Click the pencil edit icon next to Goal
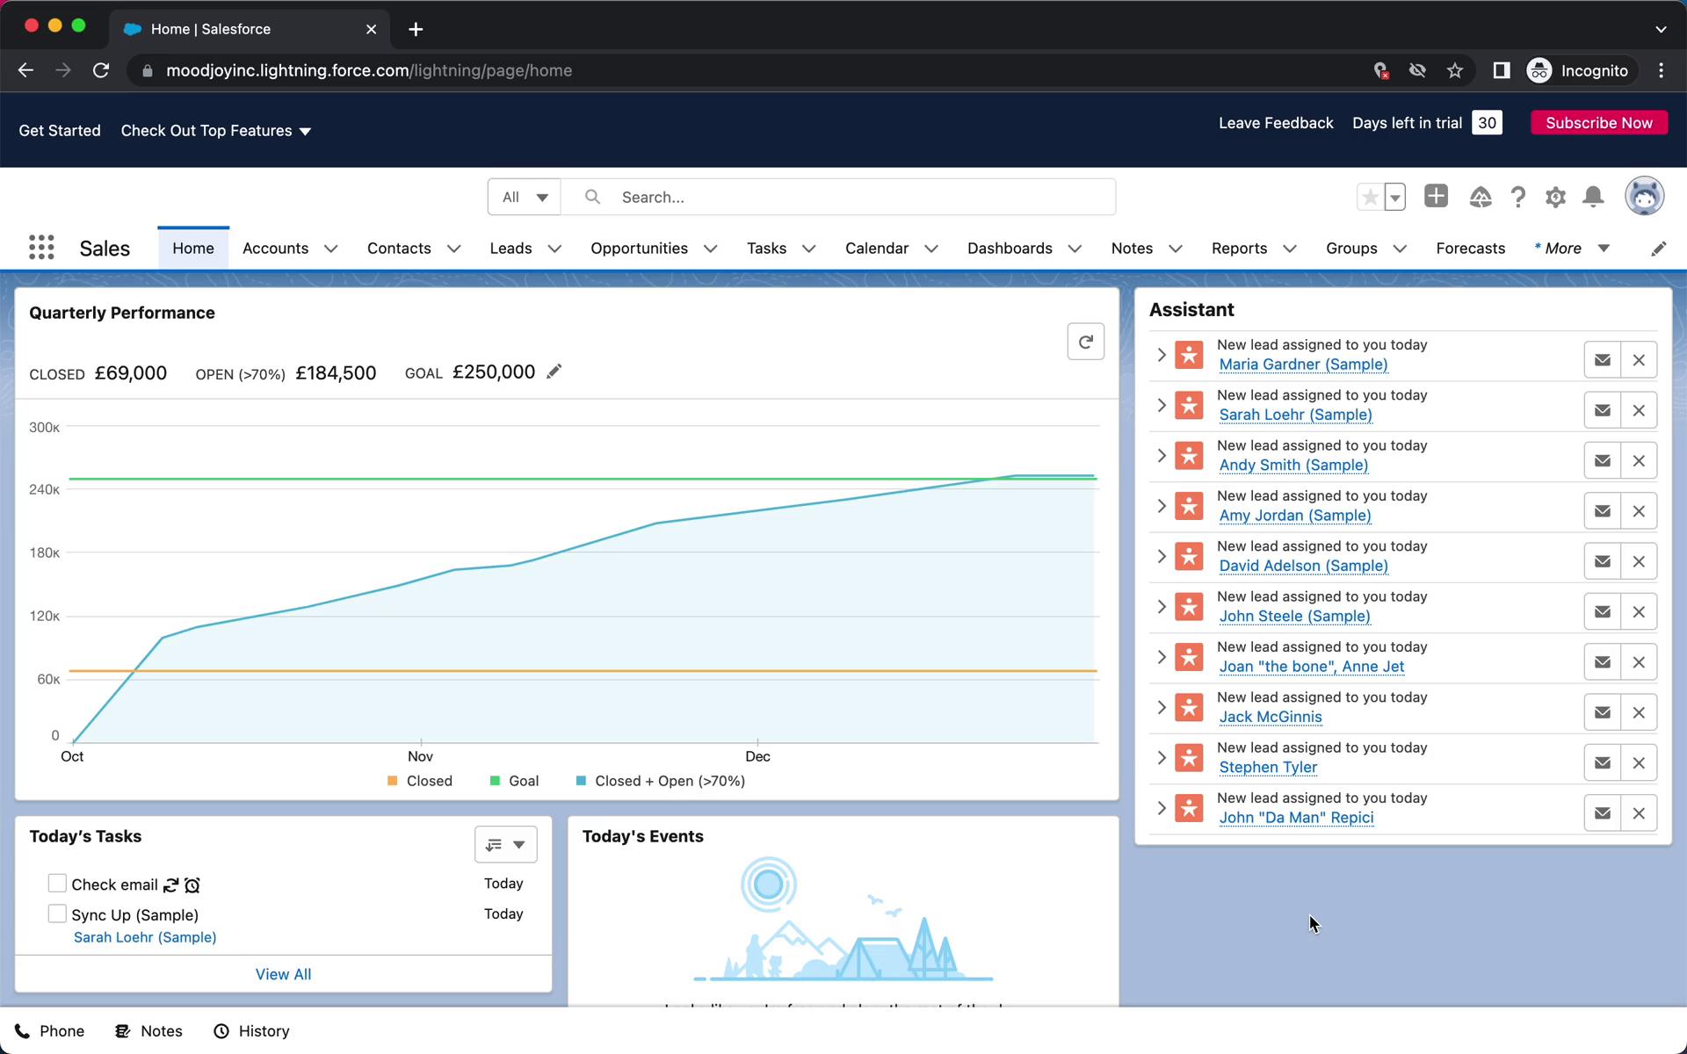This screenshot has height=1054, width=1687. coord(554,372)
